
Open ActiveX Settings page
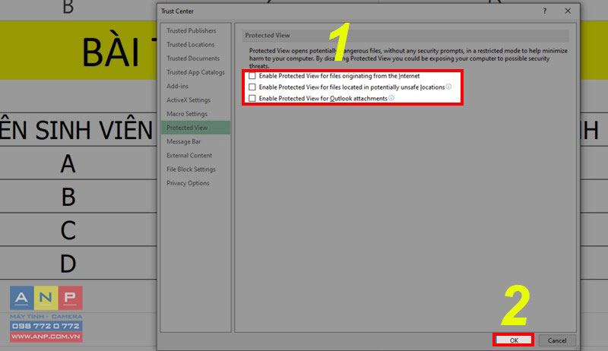[196, 100]
